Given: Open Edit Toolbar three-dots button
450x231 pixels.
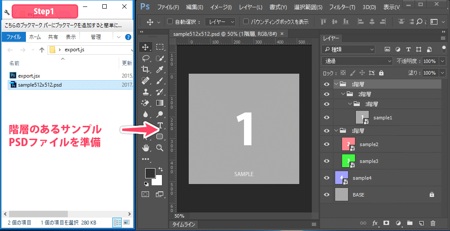Looking at the screenshot, I should [146, 159].
